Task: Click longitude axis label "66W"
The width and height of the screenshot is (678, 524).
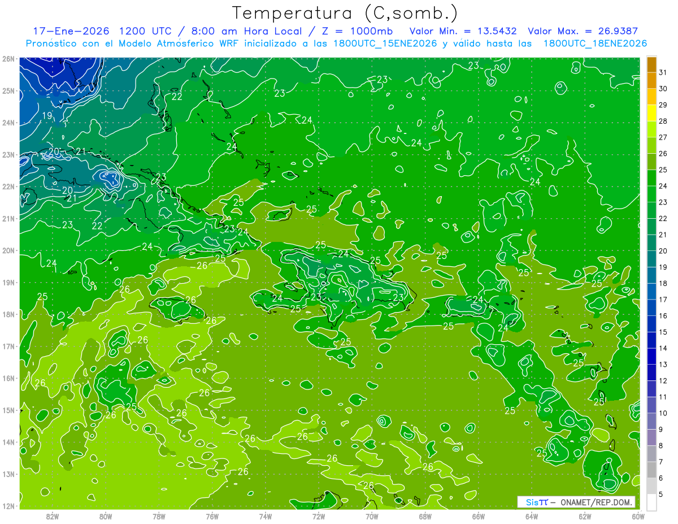Action: [x=479, y=516]
